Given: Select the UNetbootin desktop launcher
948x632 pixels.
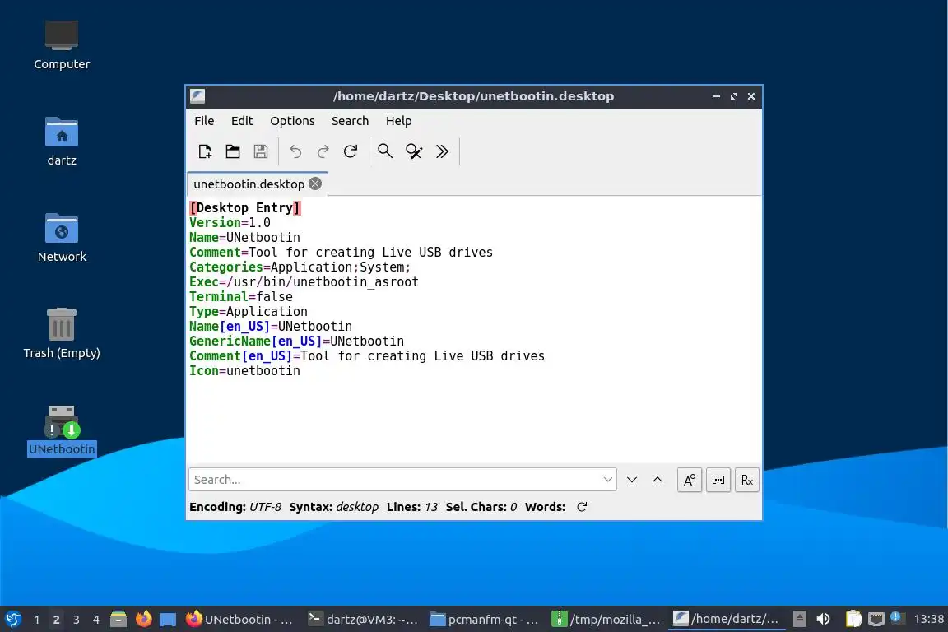Looking at the screenshot, I should pos(62,430).
